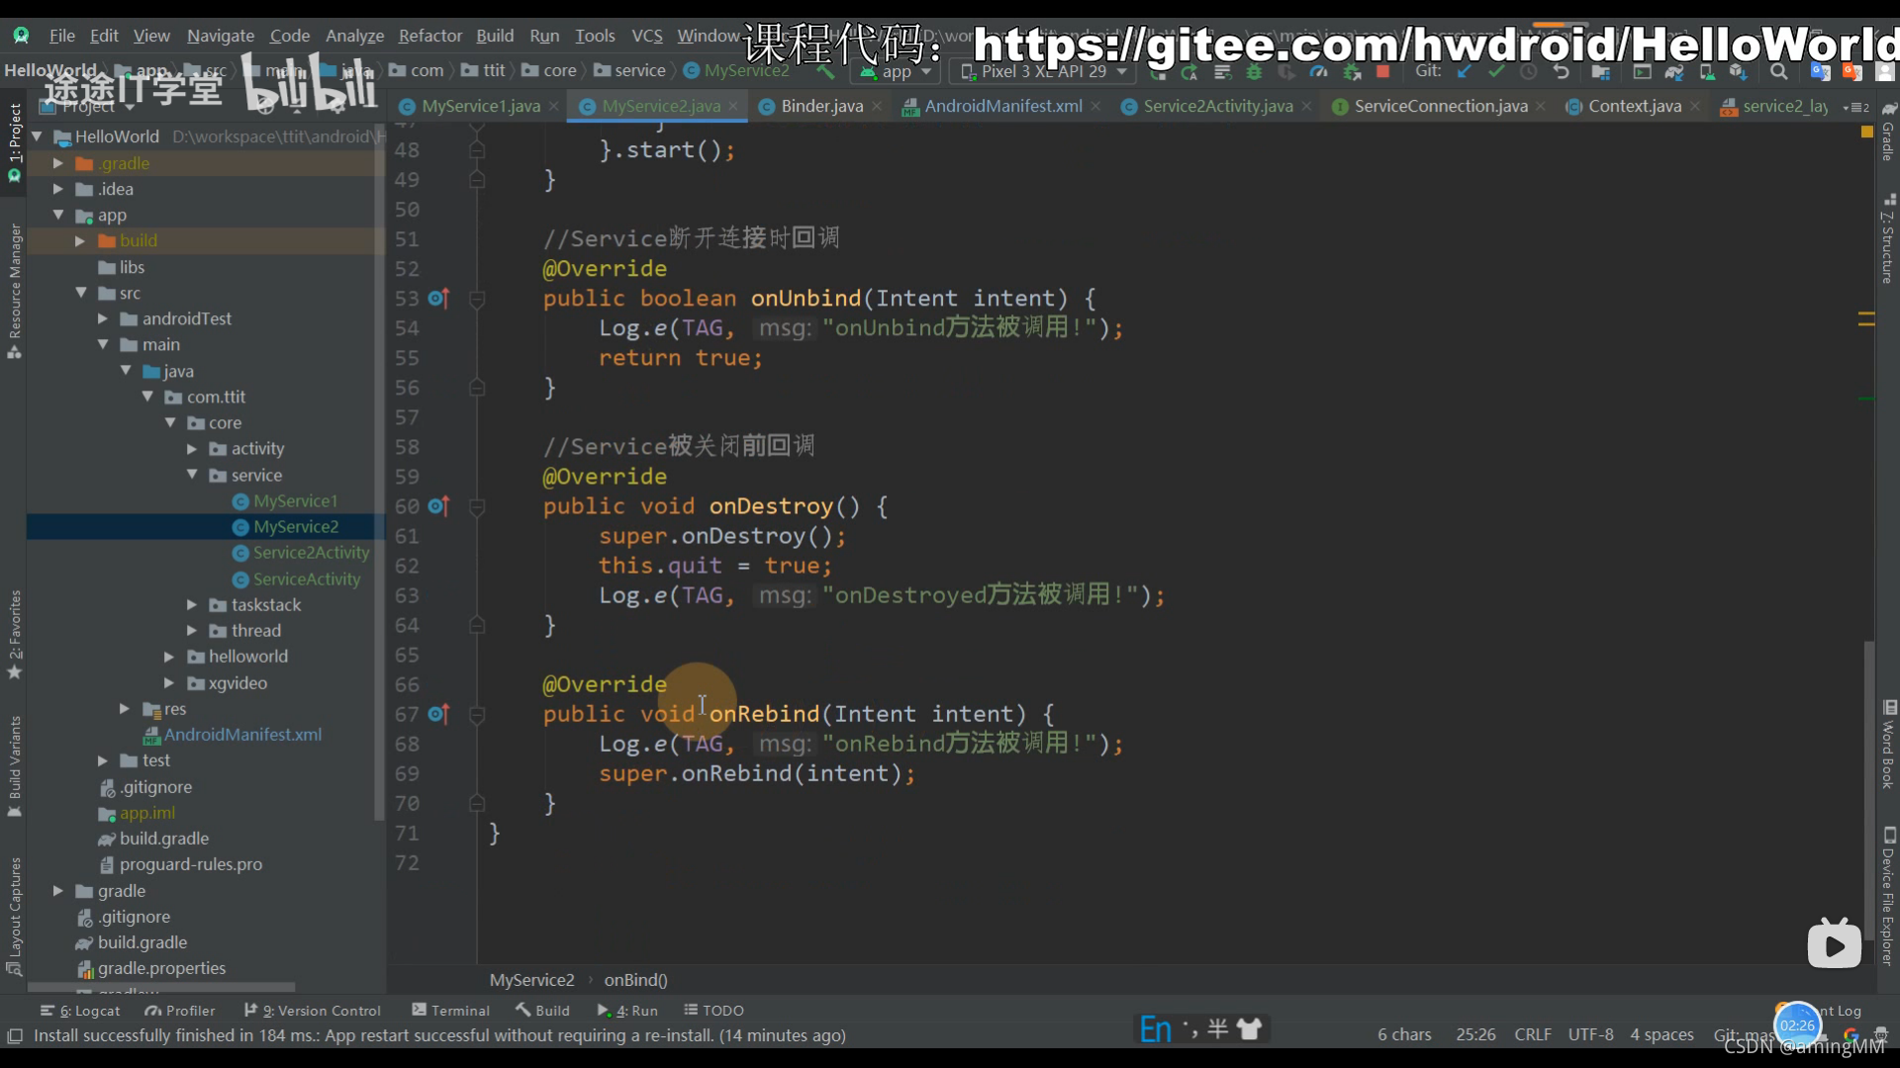Image resolution: width=1900 pixels, height=1068 pixels.
Task: Click the Version Control icon
Action: (250, 1010)
